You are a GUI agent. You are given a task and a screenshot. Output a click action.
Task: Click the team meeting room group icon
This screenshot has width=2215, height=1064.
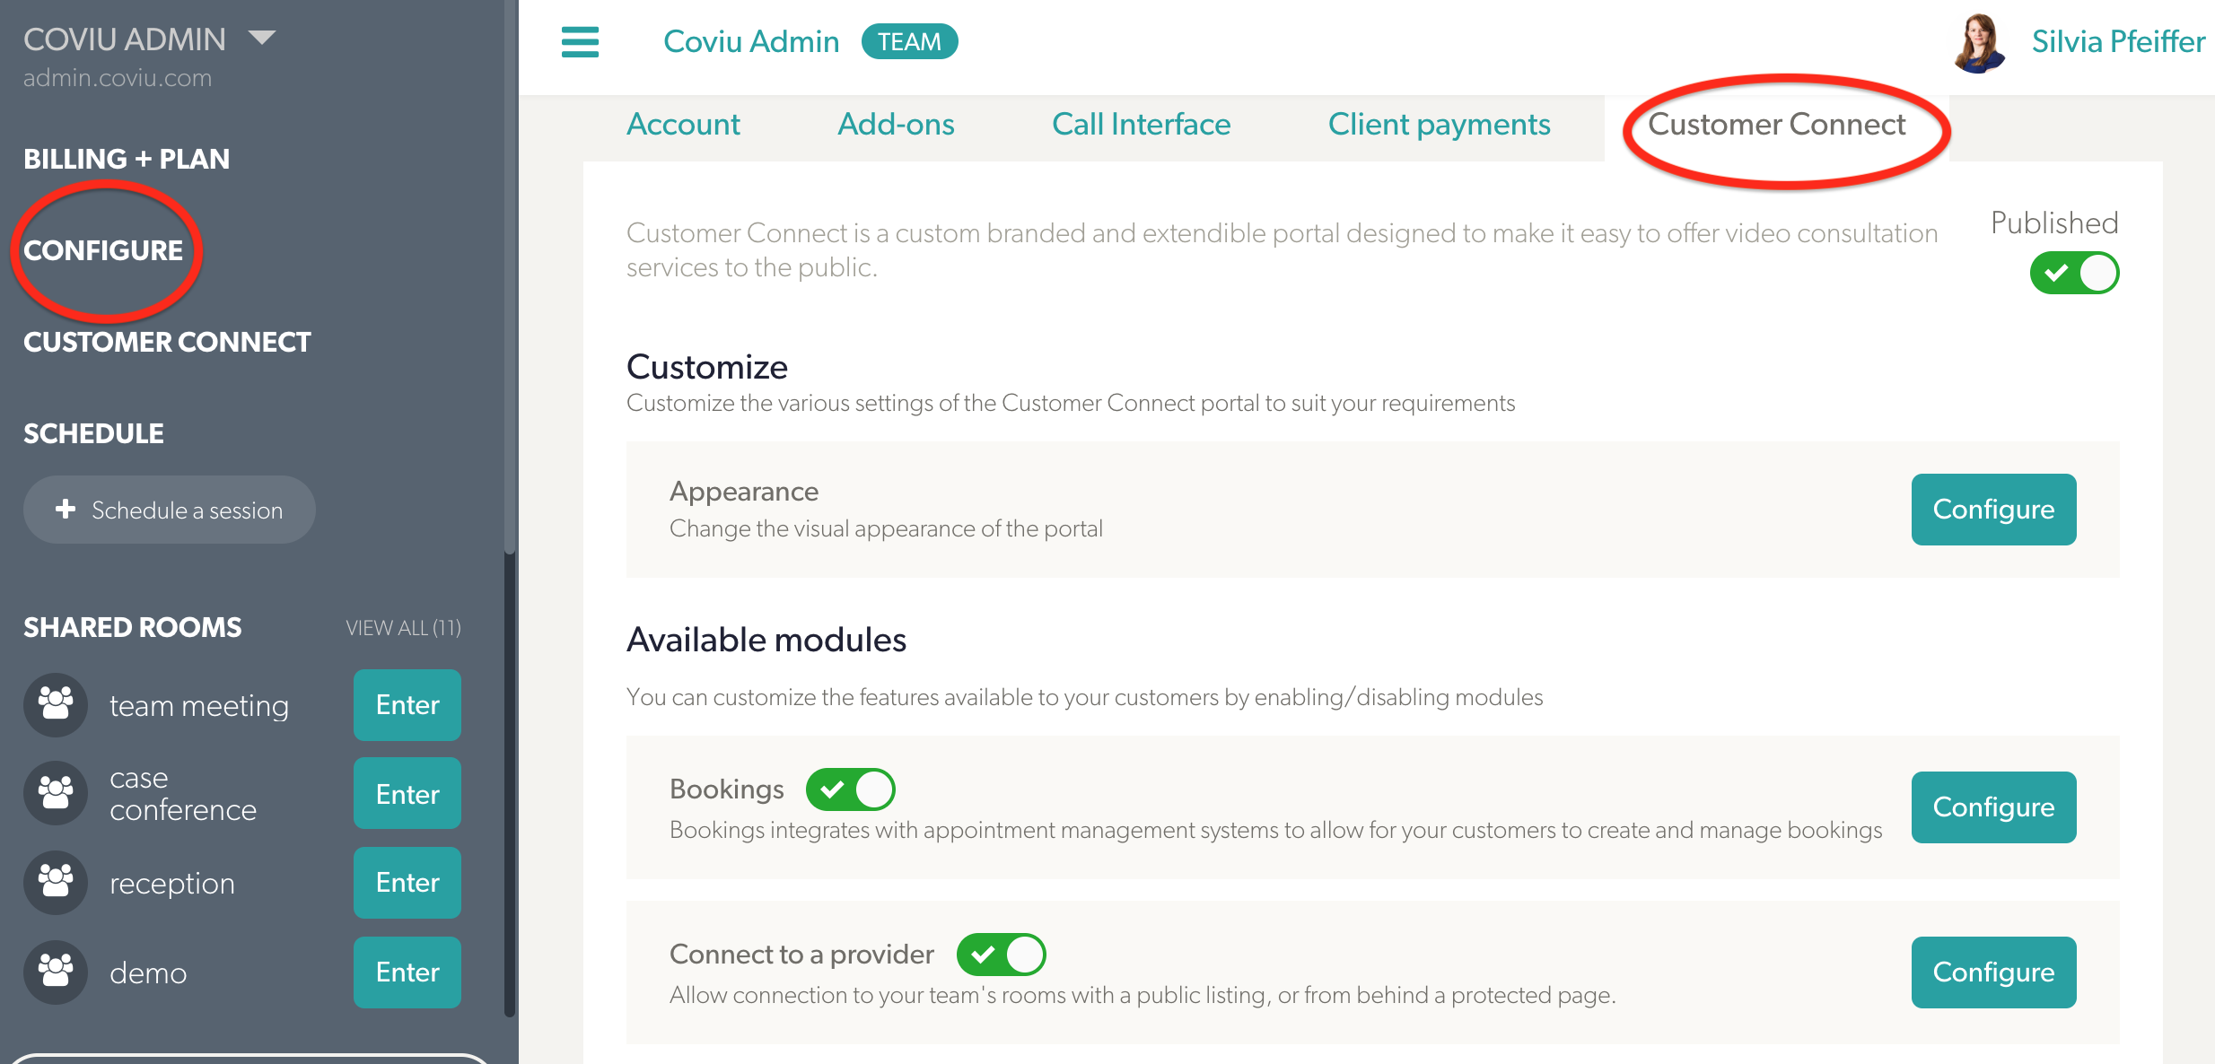pos(56,705)
